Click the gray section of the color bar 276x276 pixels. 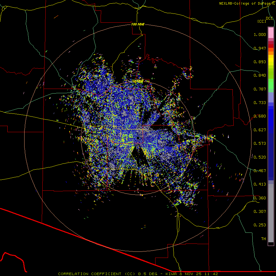coord(271,213)
